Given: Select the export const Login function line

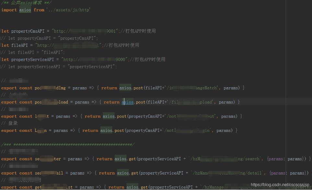Looking at the screenshot, I should [65, 130].
